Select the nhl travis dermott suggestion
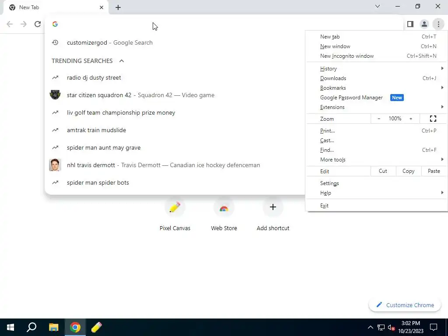 coord(175,165)
